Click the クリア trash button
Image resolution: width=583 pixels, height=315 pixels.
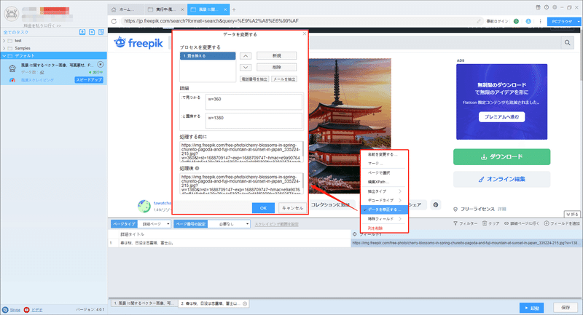(490, 223)
